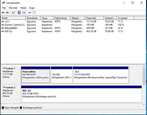147x115 pixels.
Task: Click the 465,76 GB capacity cell in list
Action: click(x=91, y=31)
